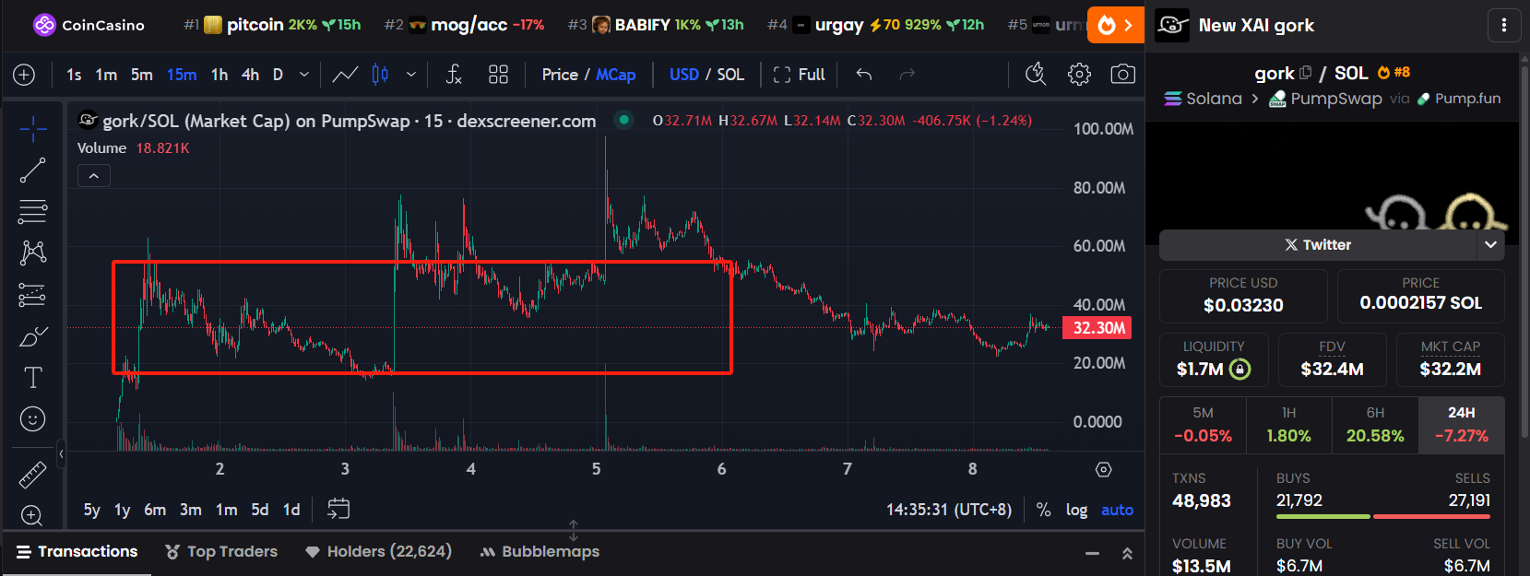Image resolution: width=1530 pixels, height=576 pixels.
Task: Expand the time interval dropdown arrow
Action: [304, 75]
